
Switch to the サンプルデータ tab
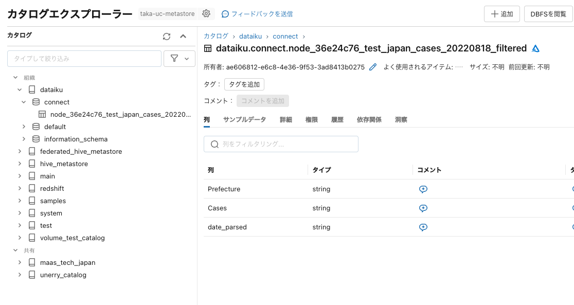coord(243,119)
